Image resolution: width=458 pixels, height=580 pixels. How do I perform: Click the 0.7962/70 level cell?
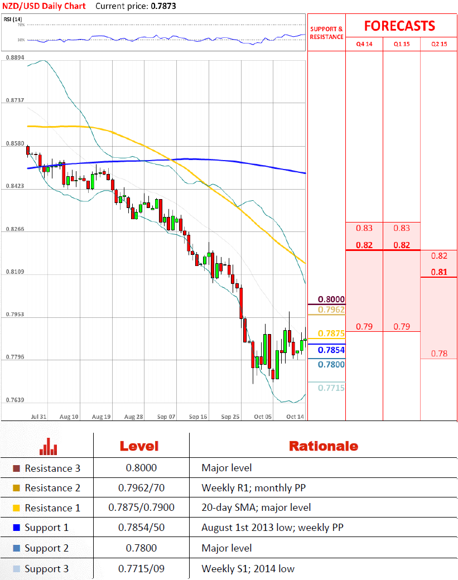[141, 488]
